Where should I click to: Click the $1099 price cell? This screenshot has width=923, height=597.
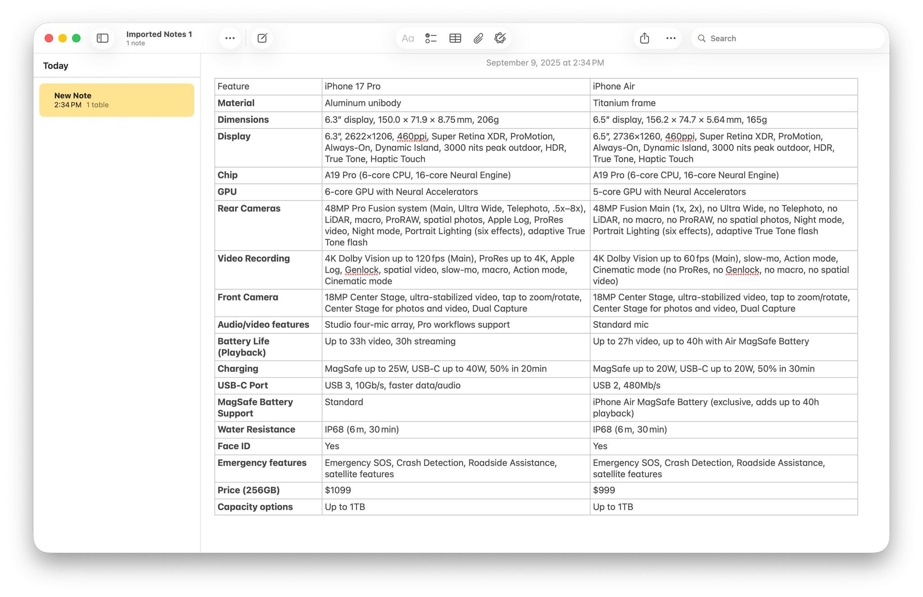(x=456, y=491)
